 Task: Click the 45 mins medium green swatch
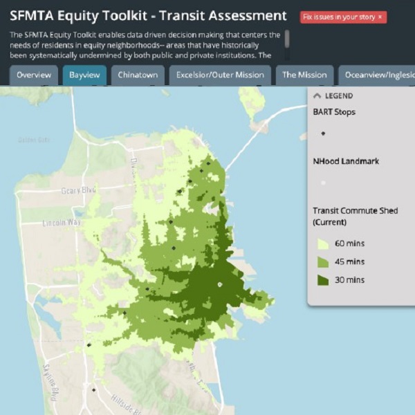pyautogui.click(x=323, y=261)
